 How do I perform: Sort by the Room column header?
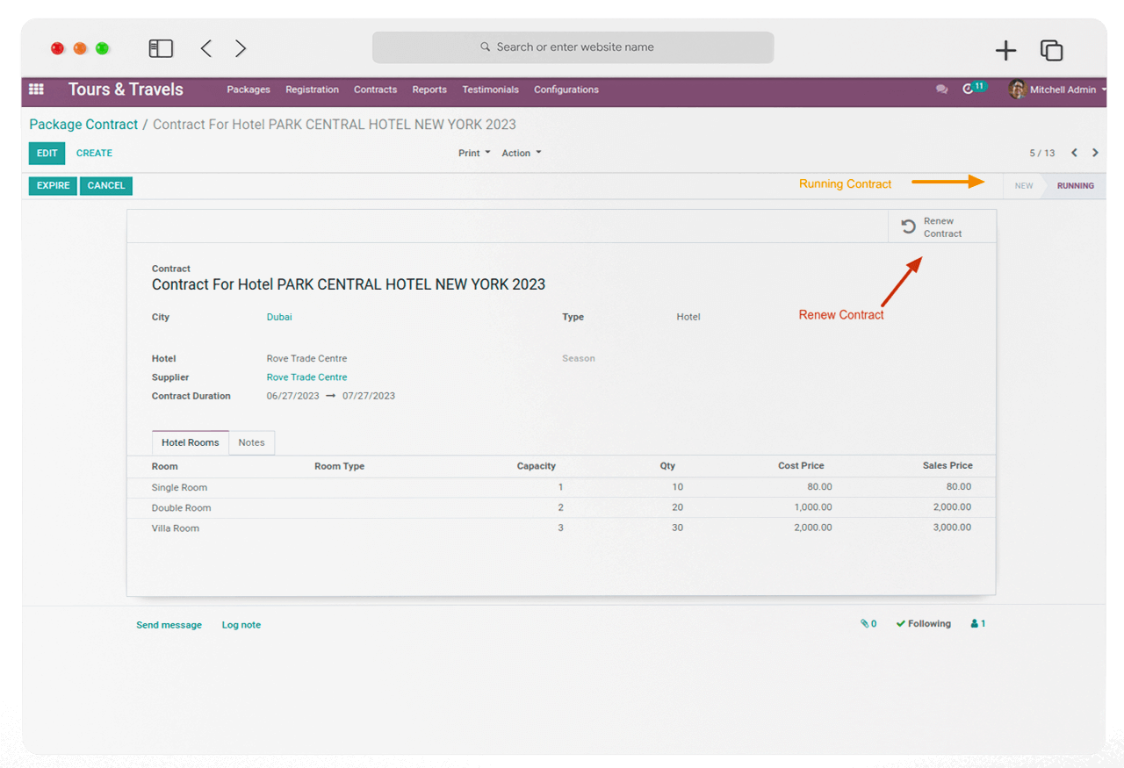click(164, 466)
